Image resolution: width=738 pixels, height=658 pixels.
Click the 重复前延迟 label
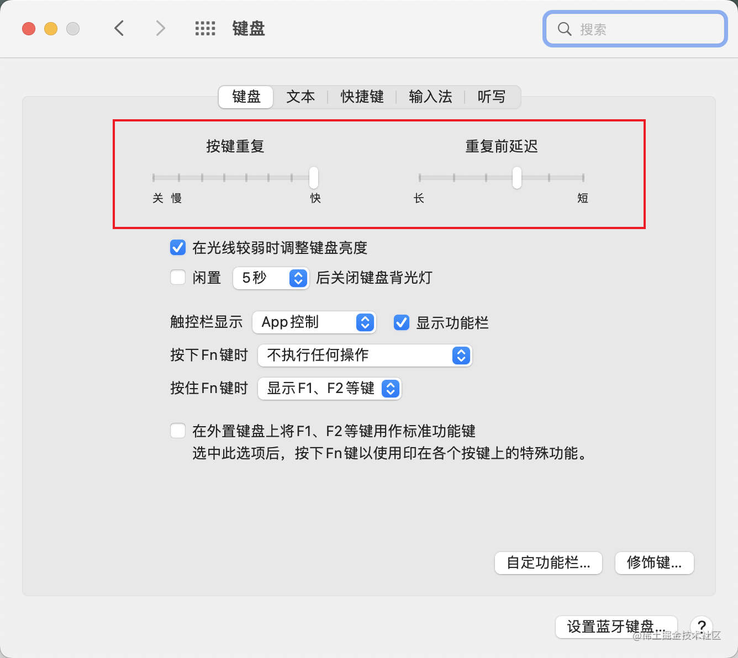point(502,146)
